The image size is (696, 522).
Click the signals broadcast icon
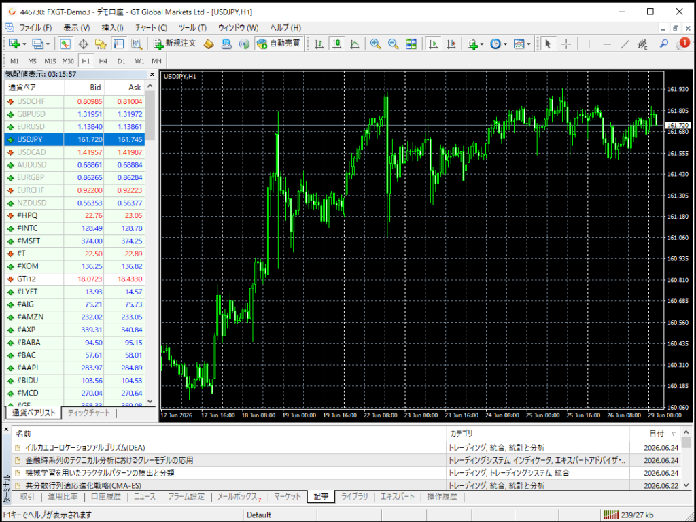click(x=244, y=43)
